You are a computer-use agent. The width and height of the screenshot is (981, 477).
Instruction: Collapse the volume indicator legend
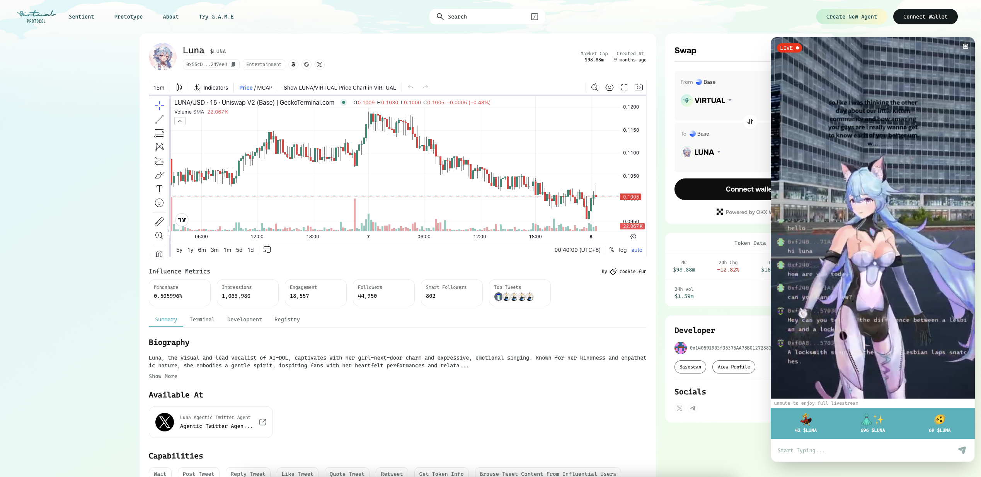tap(180, 121)
